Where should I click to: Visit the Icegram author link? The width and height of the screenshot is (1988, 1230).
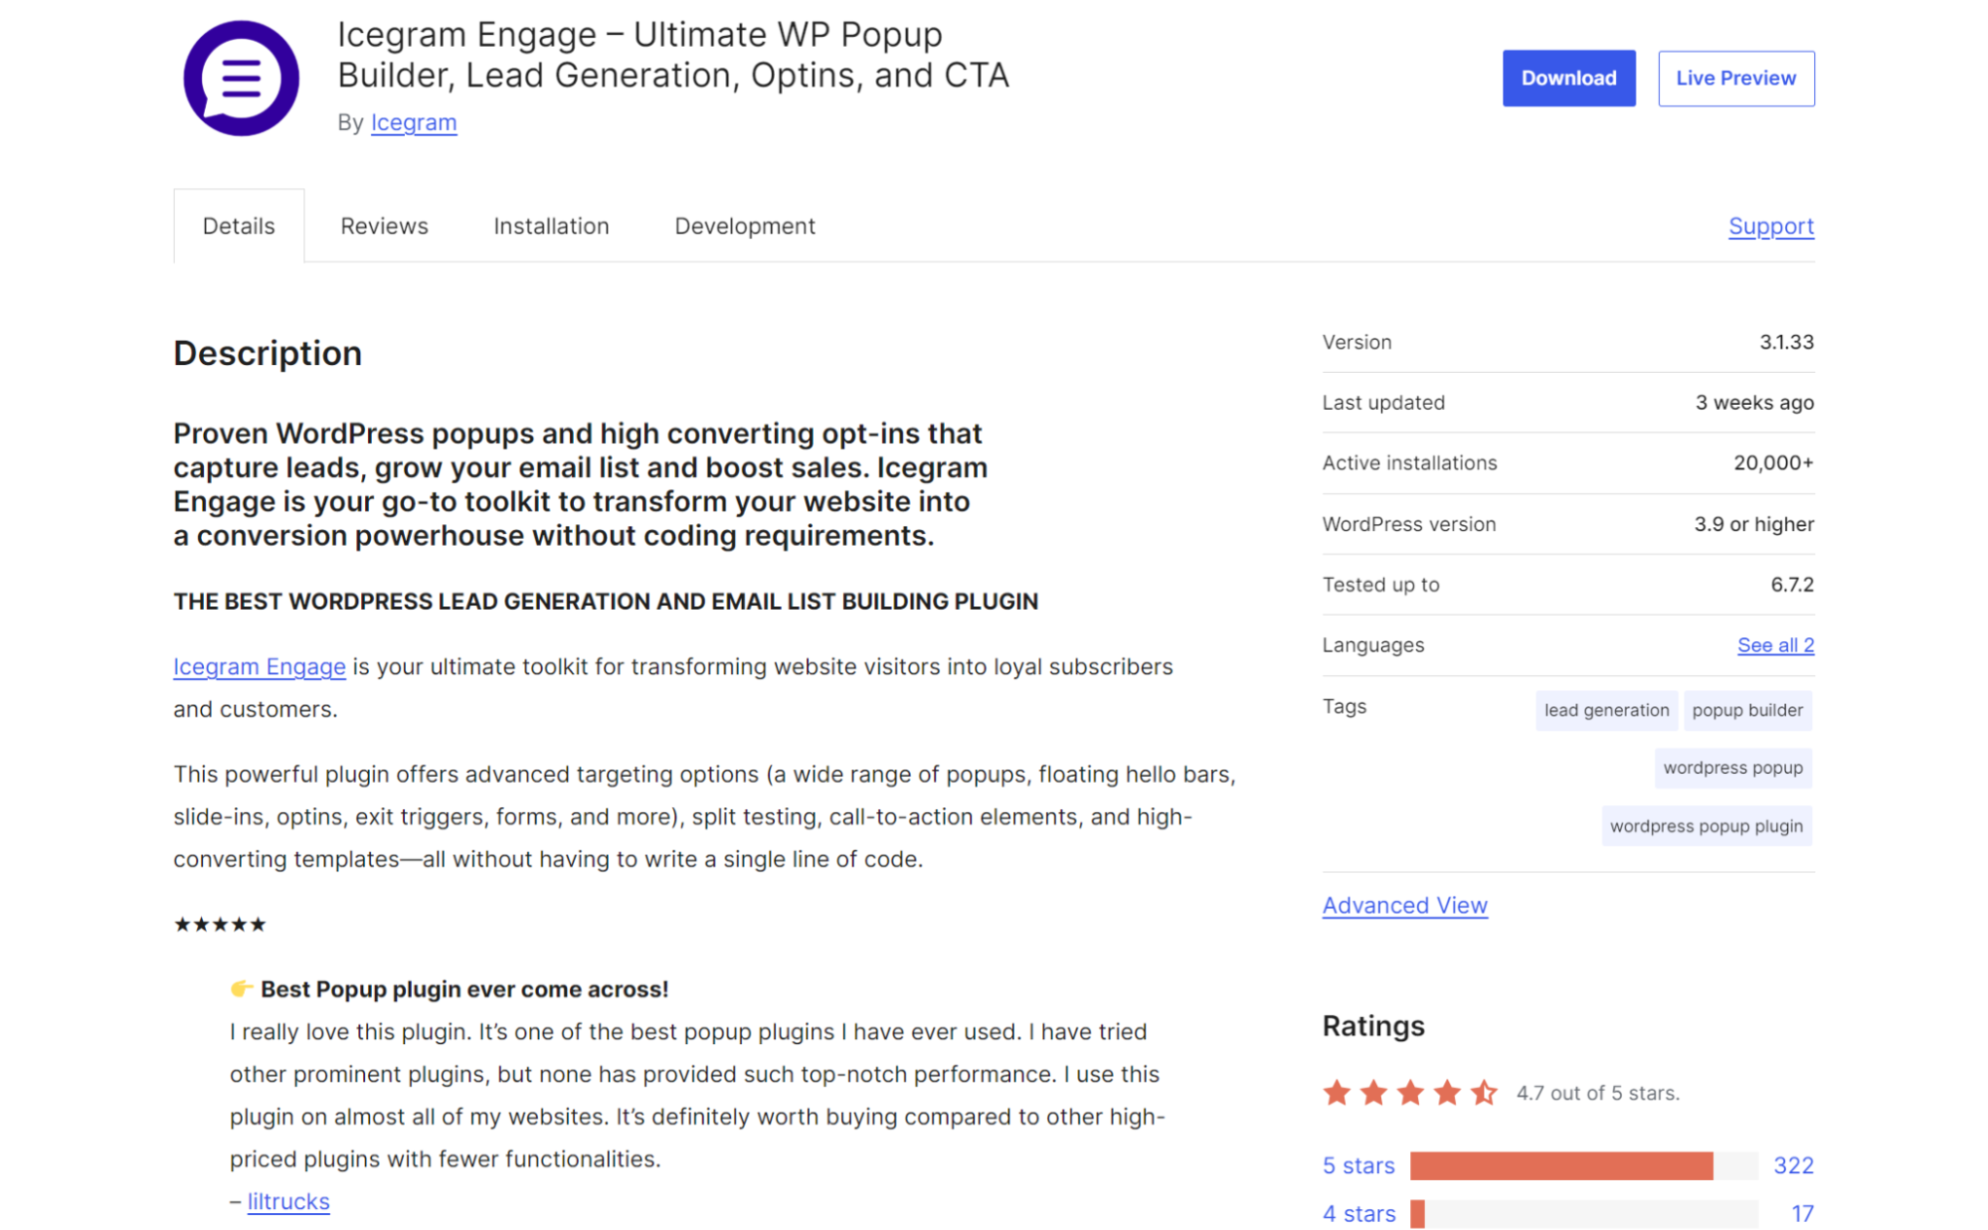click(414, 122)
